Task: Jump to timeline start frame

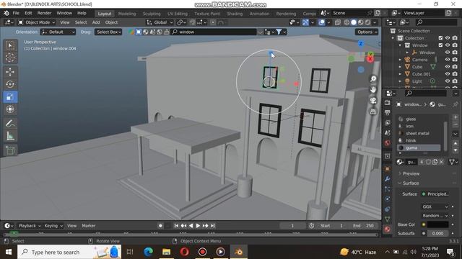Action: [x=176, y=226]
